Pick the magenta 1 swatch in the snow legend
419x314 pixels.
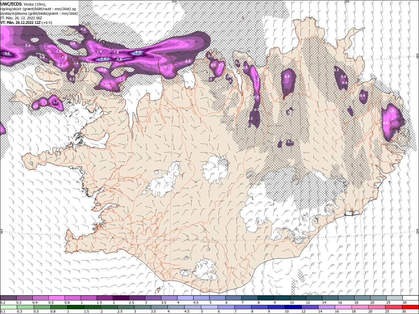pos(89,298)
